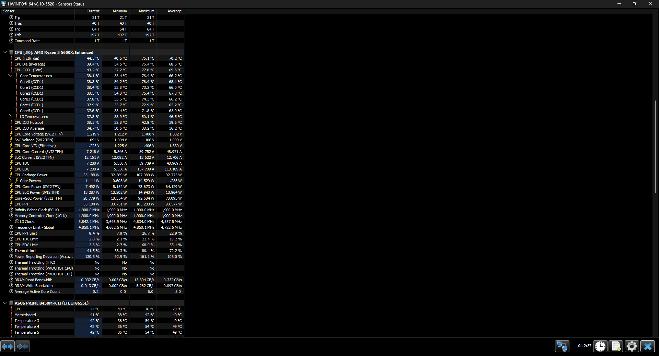Select the Thermal Throttling (PROCHOT EXT) label
This screenshot has width=659, height=356.
click(x=43, y=274)
